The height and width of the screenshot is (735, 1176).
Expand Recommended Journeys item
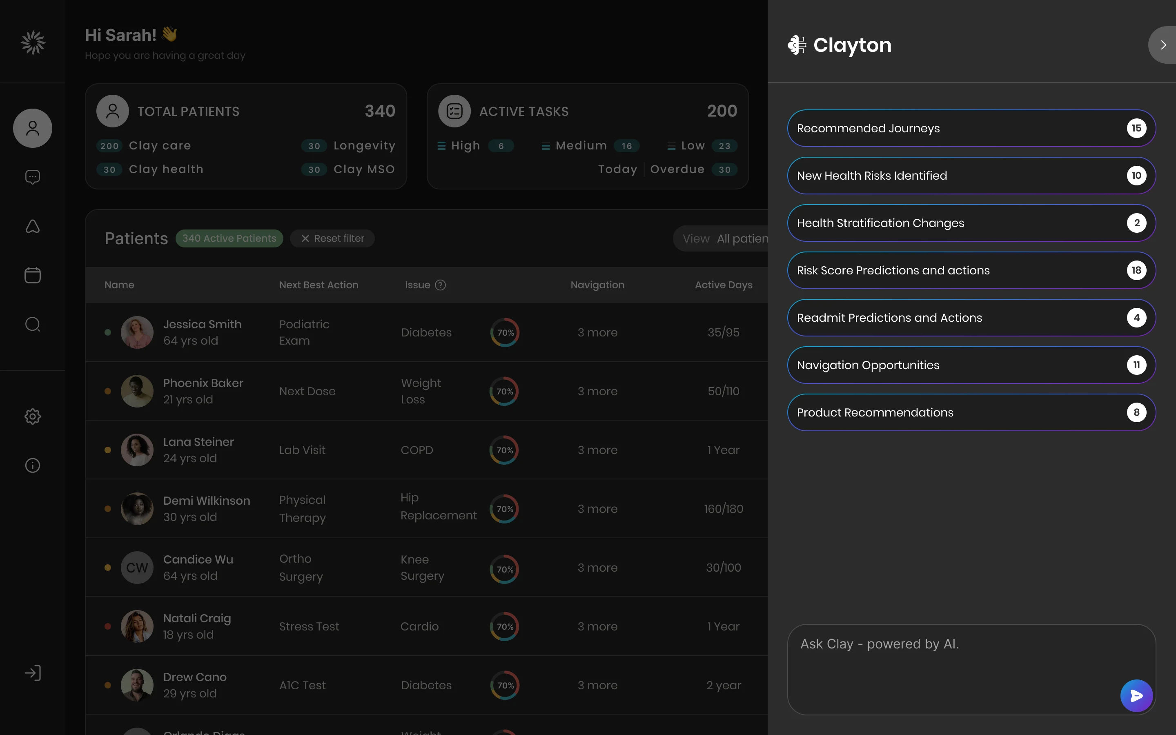(x=971, y=128)
